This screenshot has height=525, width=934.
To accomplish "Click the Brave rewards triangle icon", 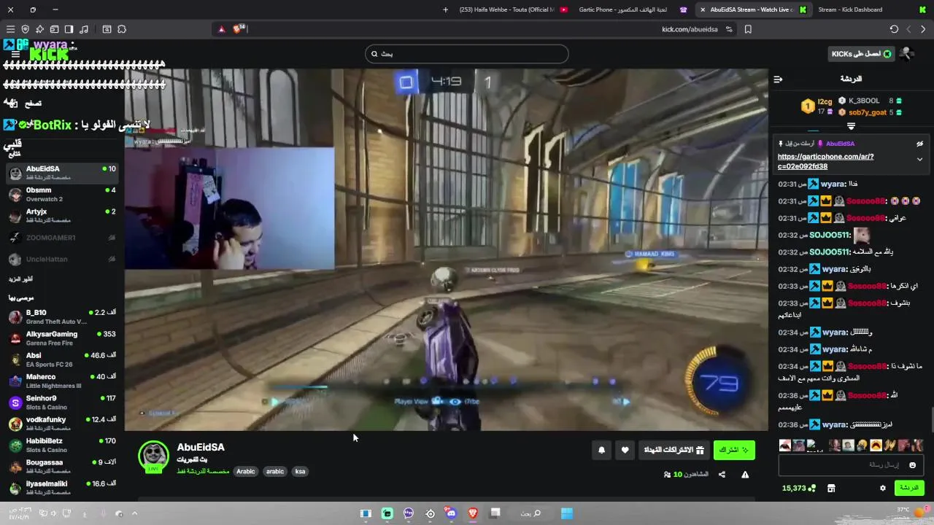I will [222, 29].
